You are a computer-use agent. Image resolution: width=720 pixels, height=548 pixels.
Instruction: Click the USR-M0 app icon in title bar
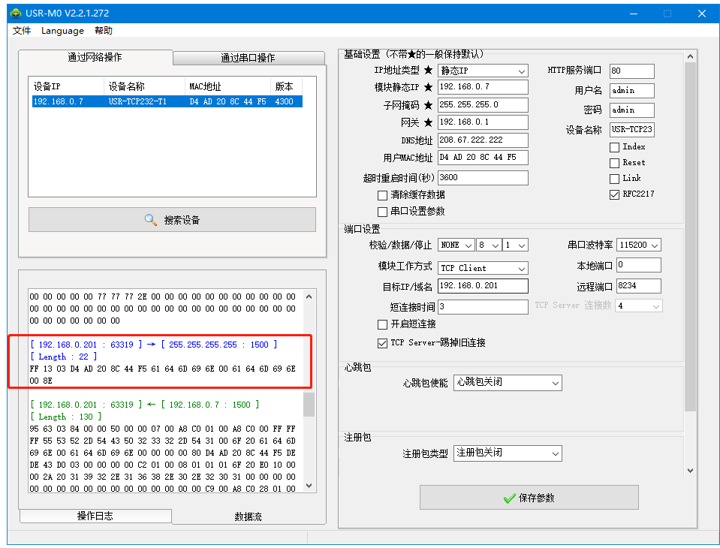tap(15, 14)
